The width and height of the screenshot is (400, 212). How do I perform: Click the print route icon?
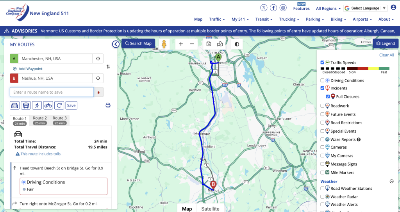pyautogui.click(x=108, y=105)
